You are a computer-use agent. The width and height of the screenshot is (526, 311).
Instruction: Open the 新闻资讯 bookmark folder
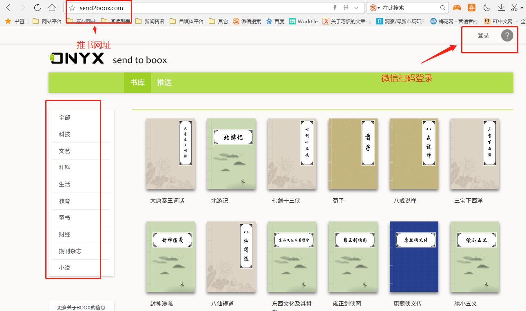coord(150,21)
